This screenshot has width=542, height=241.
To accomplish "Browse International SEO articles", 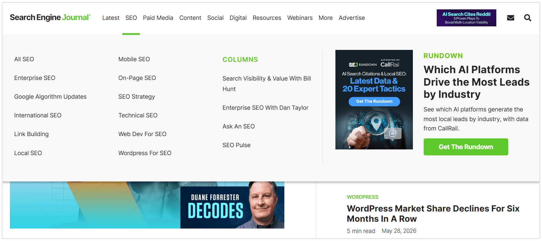I will [x=38, y=115].
